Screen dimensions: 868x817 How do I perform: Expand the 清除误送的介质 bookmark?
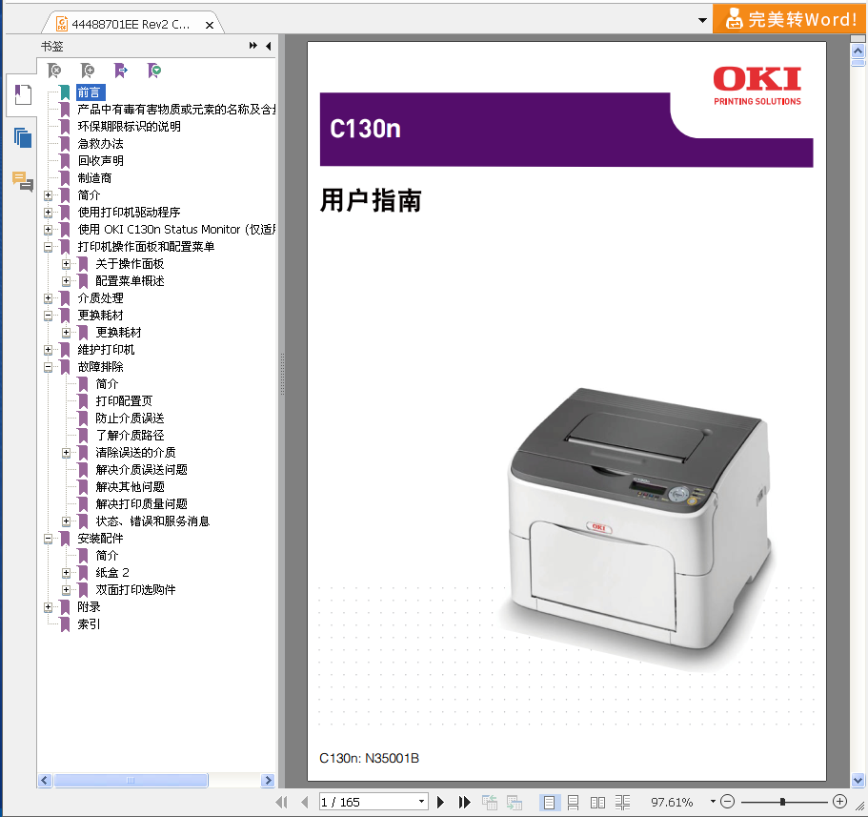point(66,453)
